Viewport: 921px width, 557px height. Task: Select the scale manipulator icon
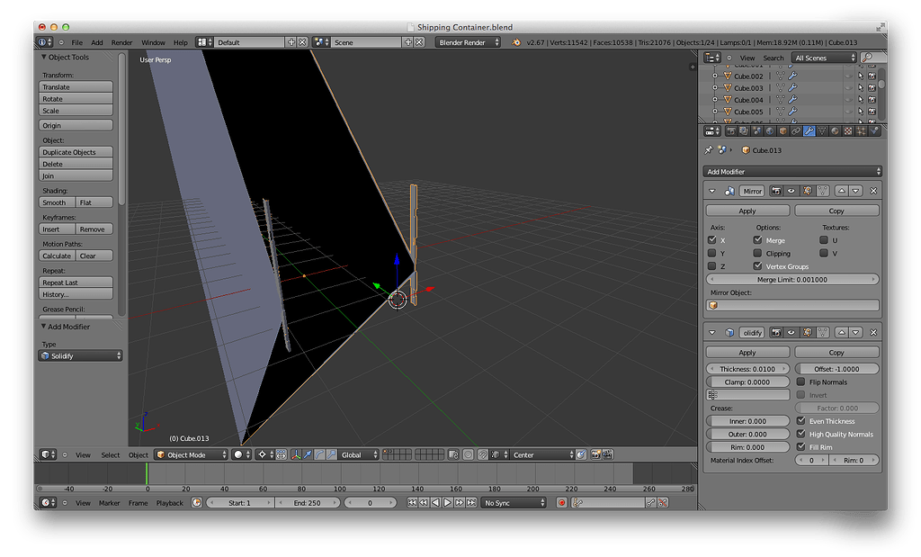tap(331, 454)
